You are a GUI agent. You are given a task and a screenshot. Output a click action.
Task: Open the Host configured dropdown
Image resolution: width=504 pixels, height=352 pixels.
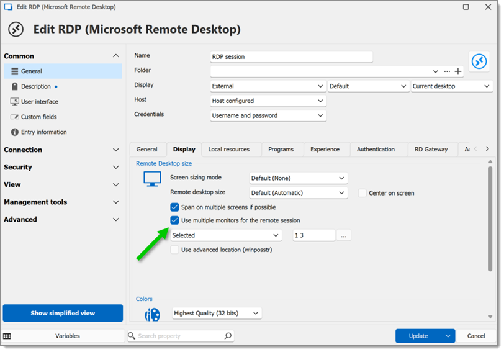pos(268,101)
